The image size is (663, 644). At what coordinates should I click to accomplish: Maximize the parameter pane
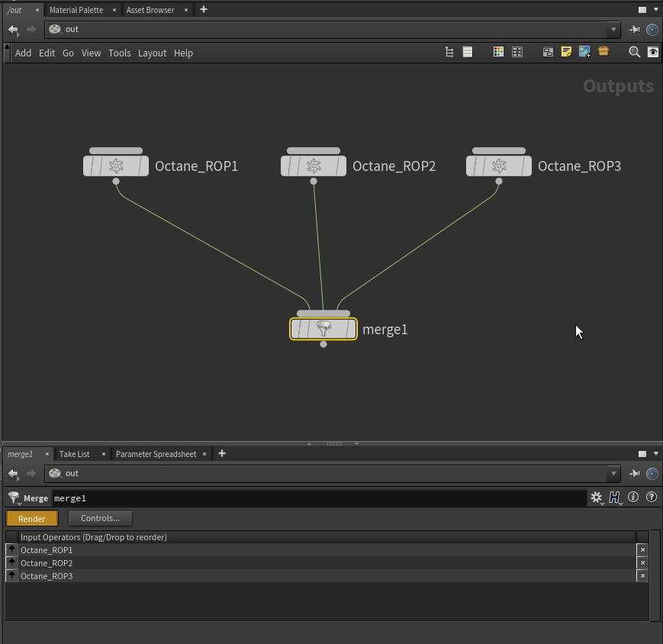(x=642, y=454)
